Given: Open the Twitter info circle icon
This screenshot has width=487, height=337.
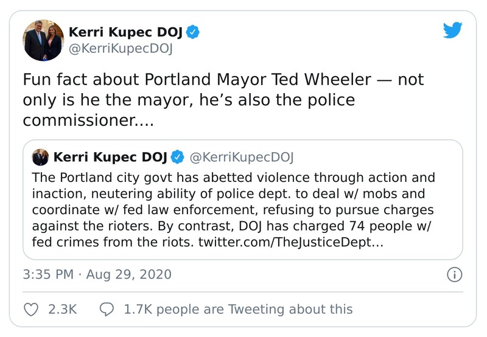Looking at the screenshot, I should pyautogui.click(x=454, y=274).
